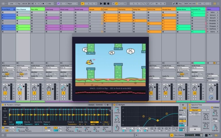Enable EQ Eight band 5 checkbox
Screen dimensions: 221x138
point(152,131)
